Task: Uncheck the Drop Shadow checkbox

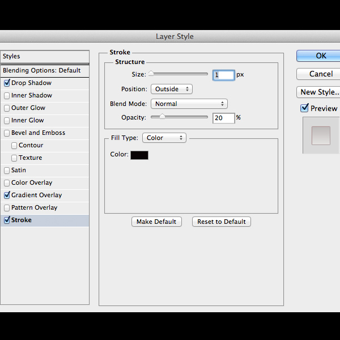Action: [7, 83]
